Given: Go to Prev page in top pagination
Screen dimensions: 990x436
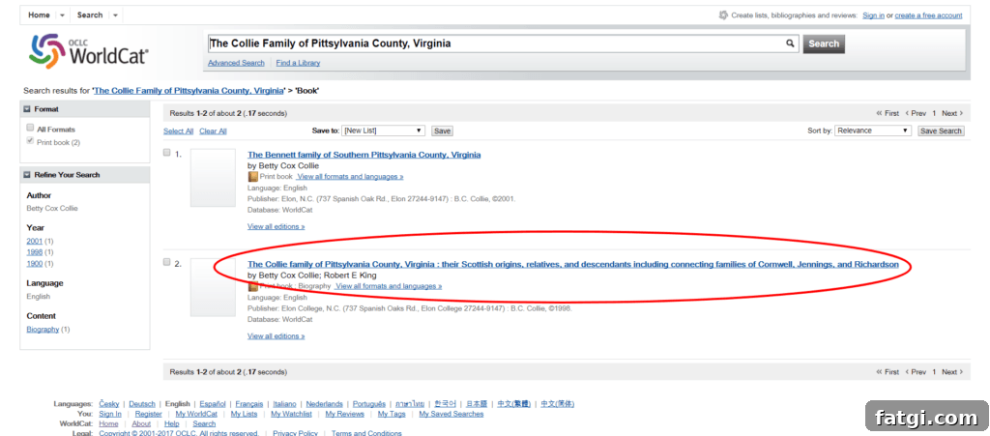Looking at the screenshot, I should (x=917, y=113).
